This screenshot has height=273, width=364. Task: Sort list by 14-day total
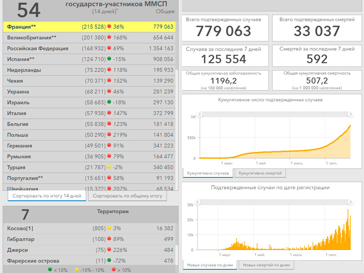point(46,196)
